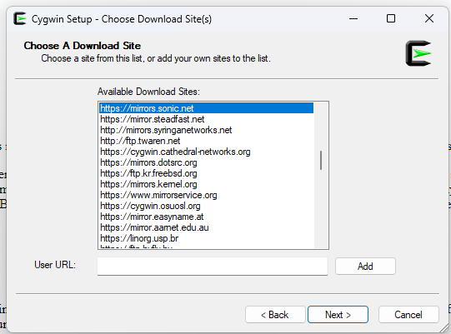This screenshot has width=451, height=334.
Task: Focus the User URL input field
Action: pos(213,266)
